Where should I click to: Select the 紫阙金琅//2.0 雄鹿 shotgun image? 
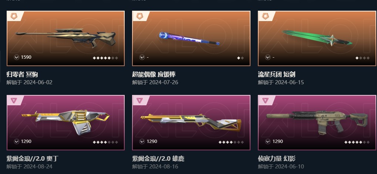(191, 122)
